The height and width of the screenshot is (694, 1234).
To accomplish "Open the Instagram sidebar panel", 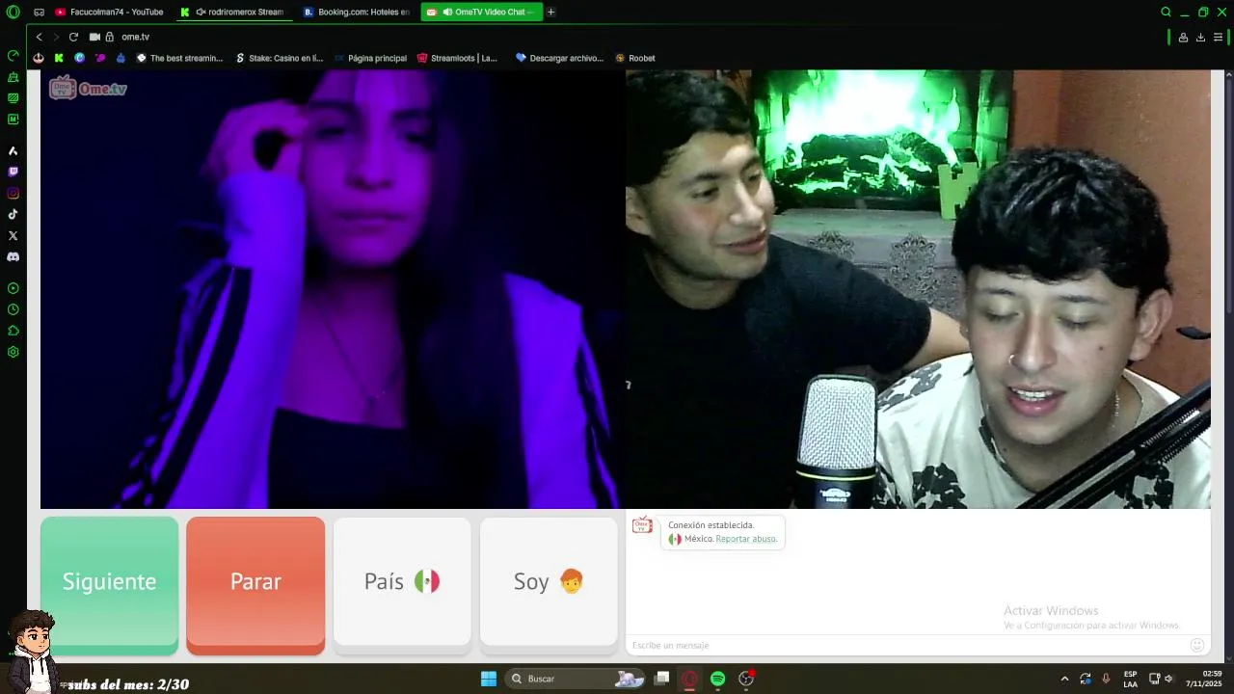I will [x=13, y=193].
